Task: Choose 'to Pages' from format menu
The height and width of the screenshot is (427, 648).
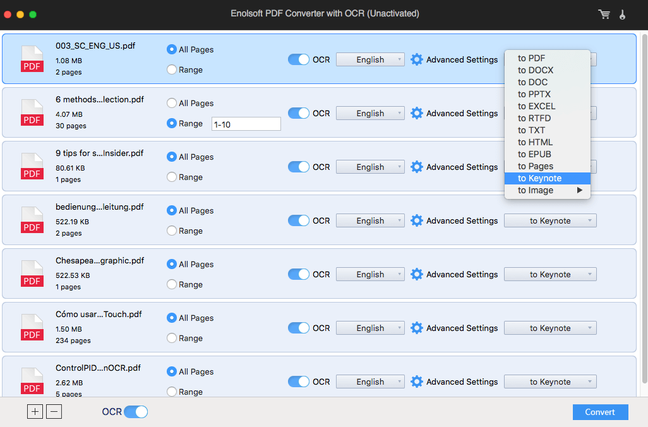Action: pyautogui.click(x=547, y=166)
